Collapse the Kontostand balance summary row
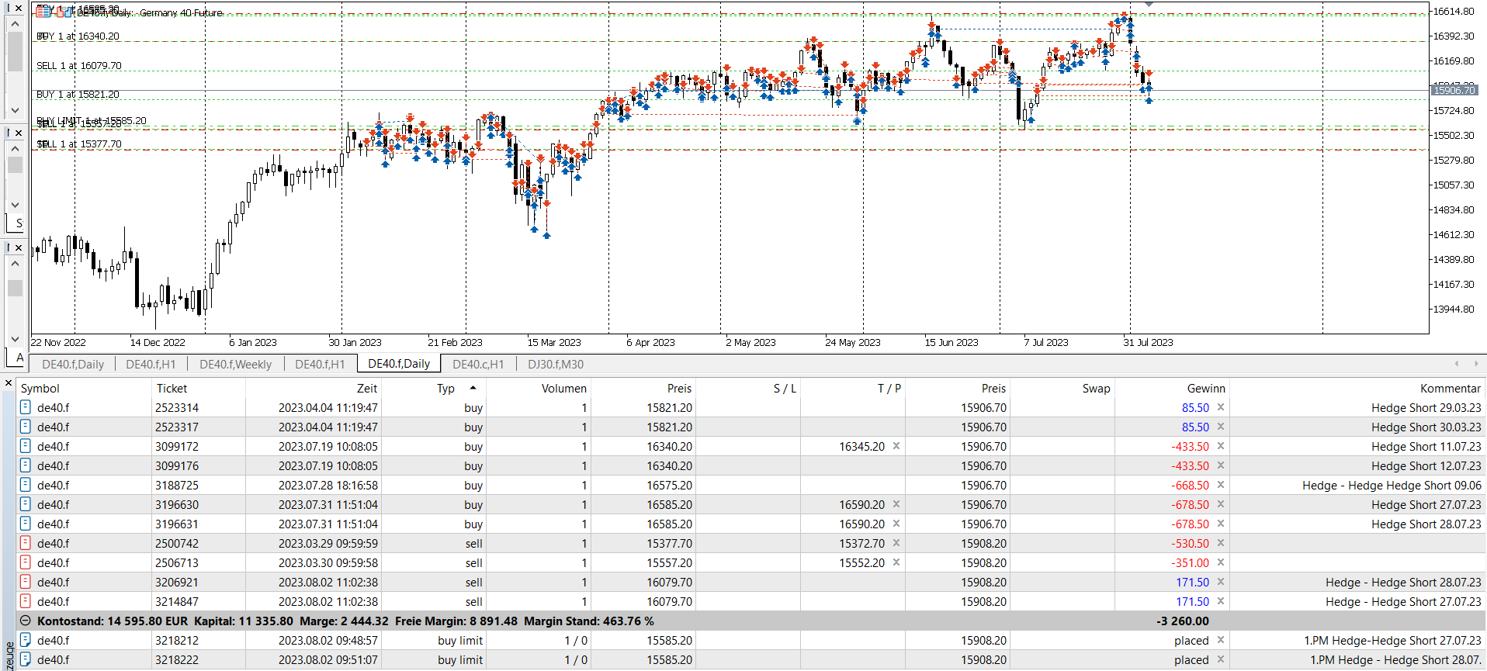 click(x=25, y=621)
